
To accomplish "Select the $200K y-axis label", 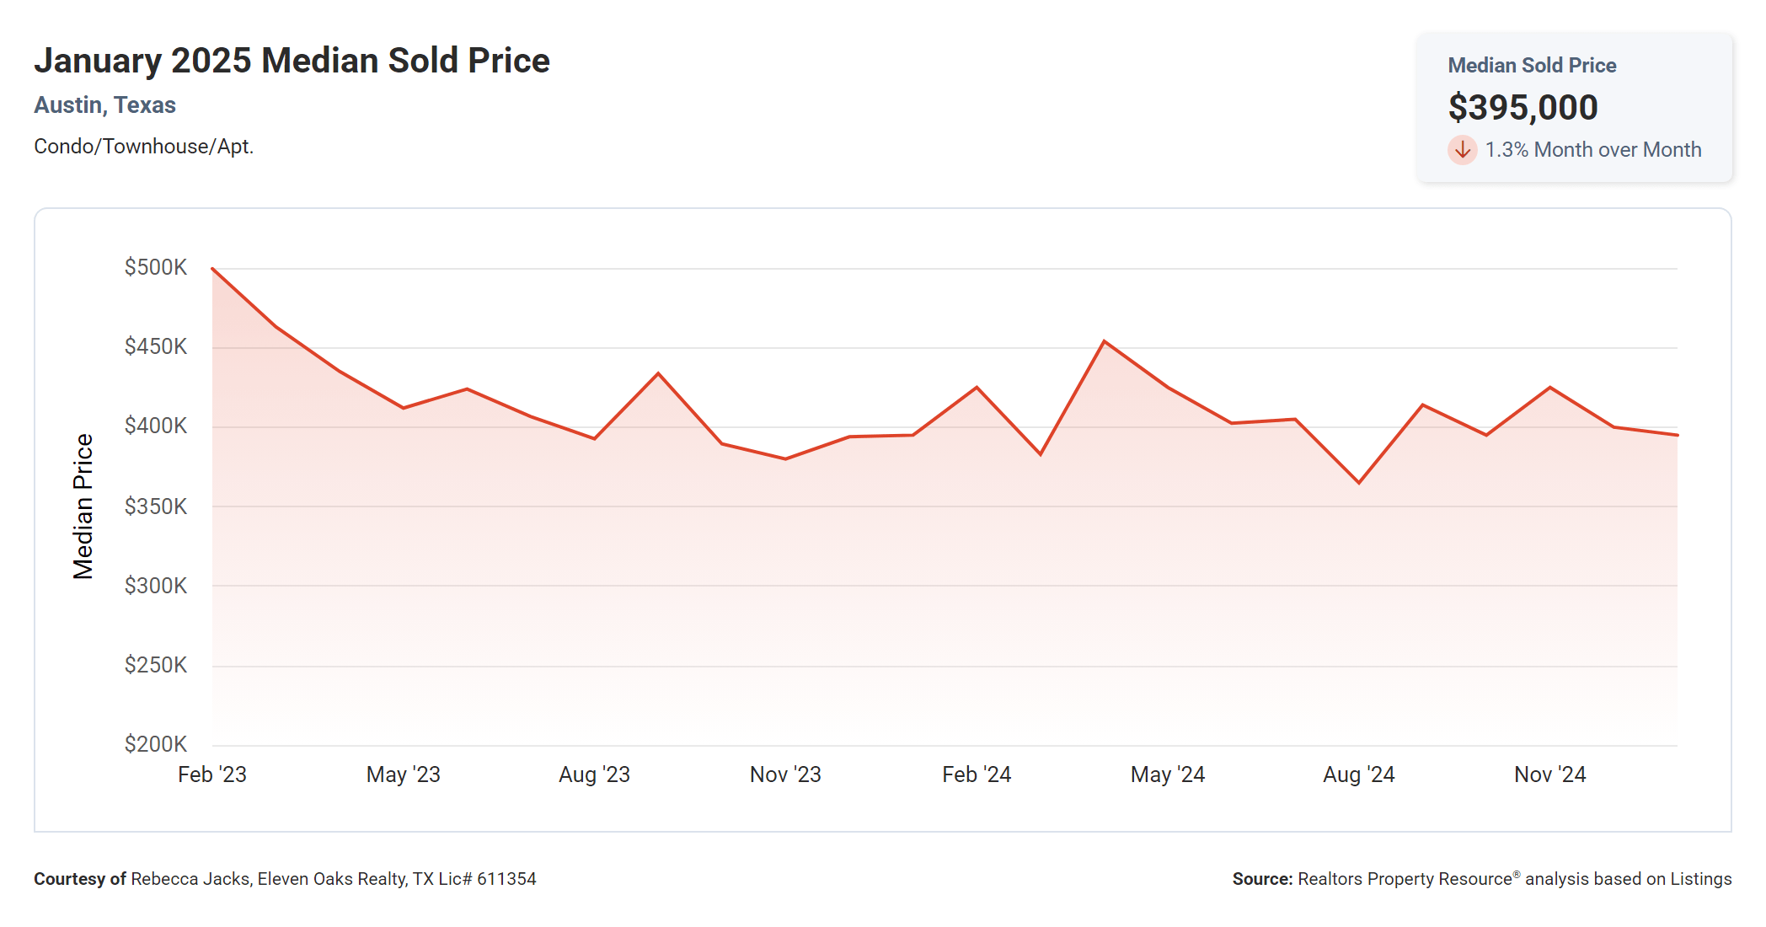I will point(155,744).
